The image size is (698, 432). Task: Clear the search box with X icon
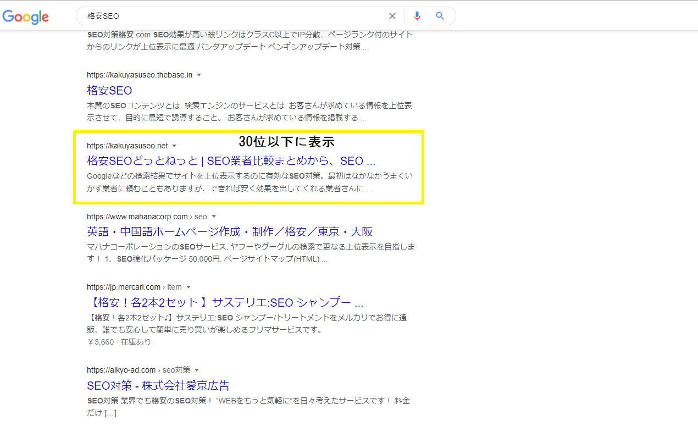point(392,16)
